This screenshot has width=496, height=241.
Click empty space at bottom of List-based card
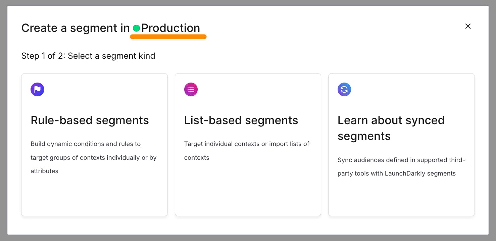[x=248, y=198]
